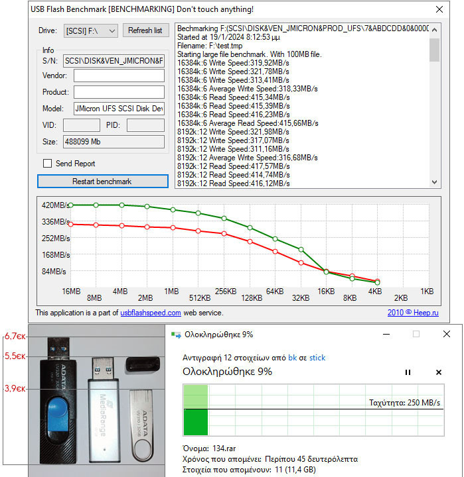Cancel the file copy with the X icon

[x=438, y=372]
